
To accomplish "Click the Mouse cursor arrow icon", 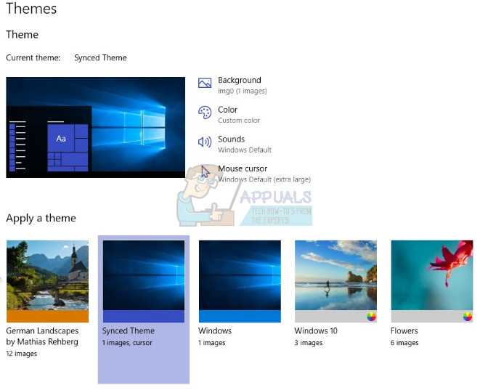I will [x=205, y=171].
